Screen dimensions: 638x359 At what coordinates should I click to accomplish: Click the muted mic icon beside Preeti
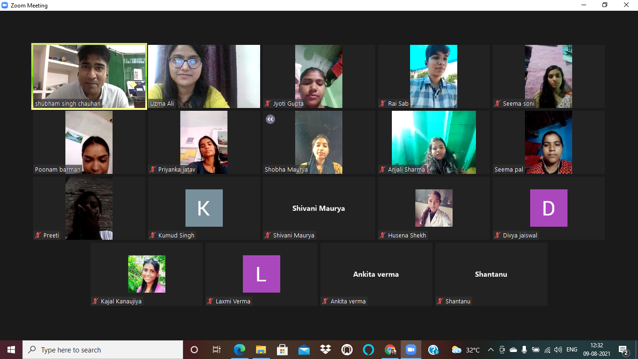point(38,236)
